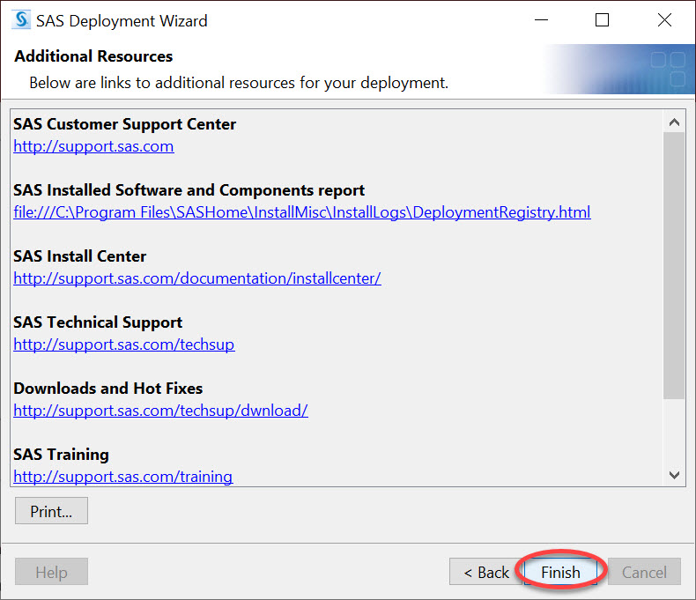The height and width of the screenshot is (600, 696).
Task: Click the scrollbar up arrow
Action: click(x=674, y=122)
